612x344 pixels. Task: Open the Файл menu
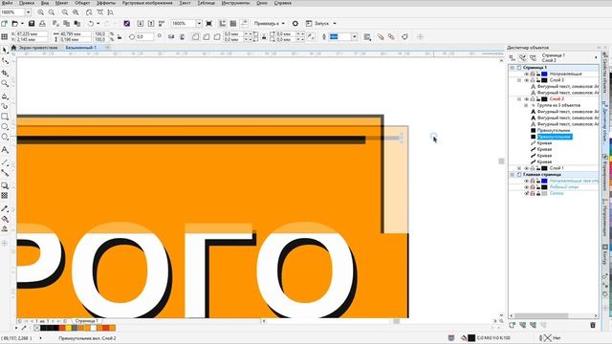point(7,3)
